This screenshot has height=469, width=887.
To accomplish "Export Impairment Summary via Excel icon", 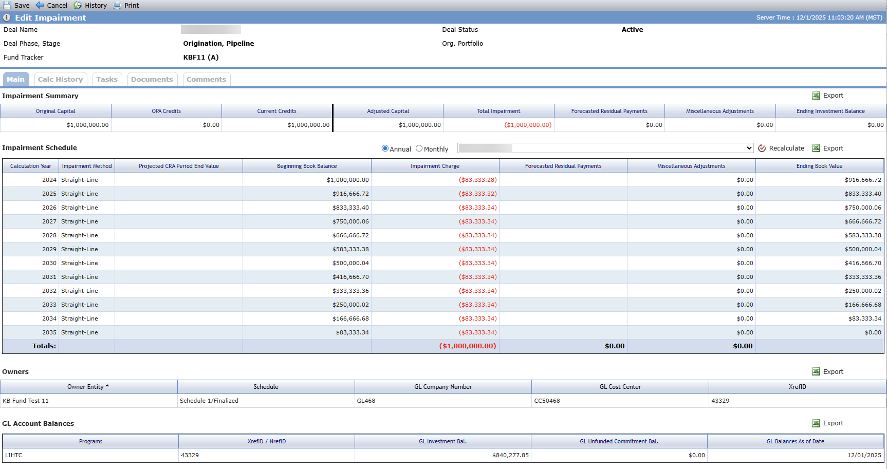I will [x=816, y=96].
